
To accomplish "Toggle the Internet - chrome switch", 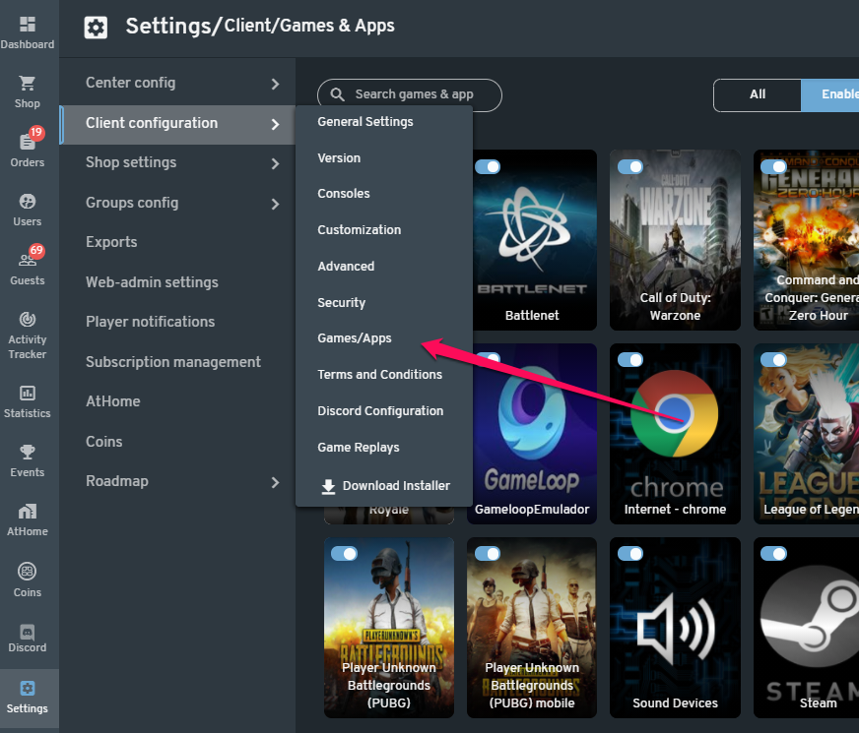I will (630, 359).
